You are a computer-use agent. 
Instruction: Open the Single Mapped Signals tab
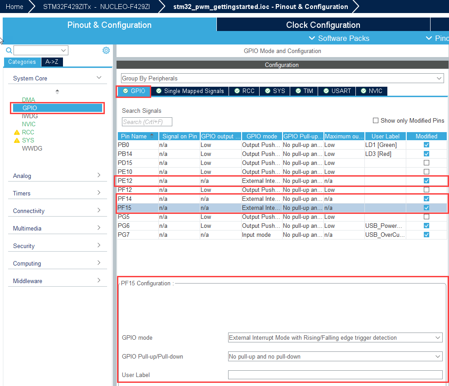click(190, 91)
